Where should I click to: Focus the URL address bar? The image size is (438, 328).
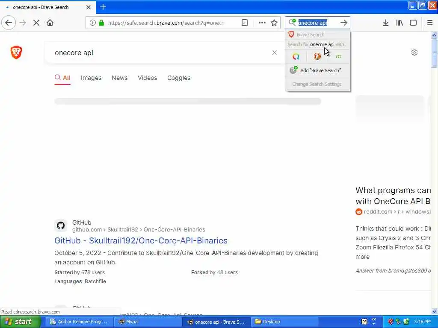tap(166, 23)
